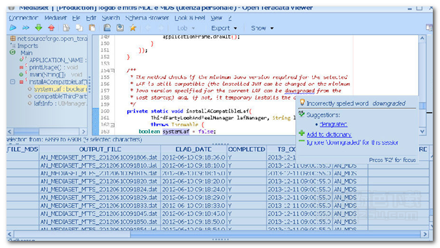This screenshot has height=248, width=440.
Task: Click line number 160 in the gutter
Action: click(105, 111)
